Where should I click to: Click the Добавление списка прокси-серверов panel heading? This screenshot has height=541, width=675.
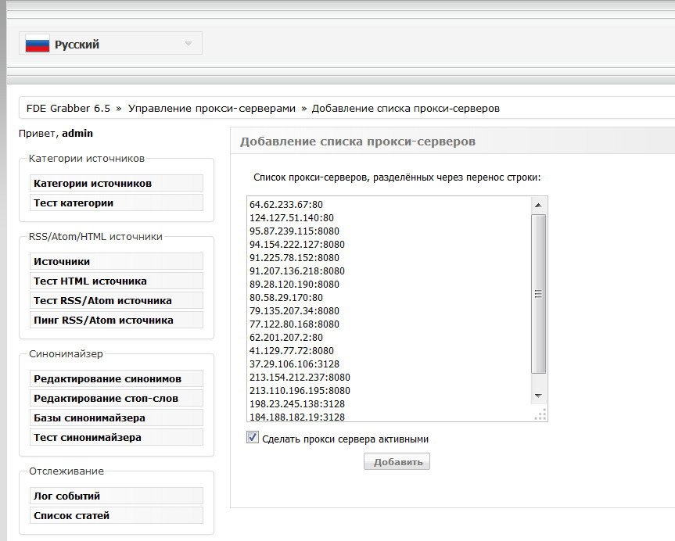tap(357, 142)
